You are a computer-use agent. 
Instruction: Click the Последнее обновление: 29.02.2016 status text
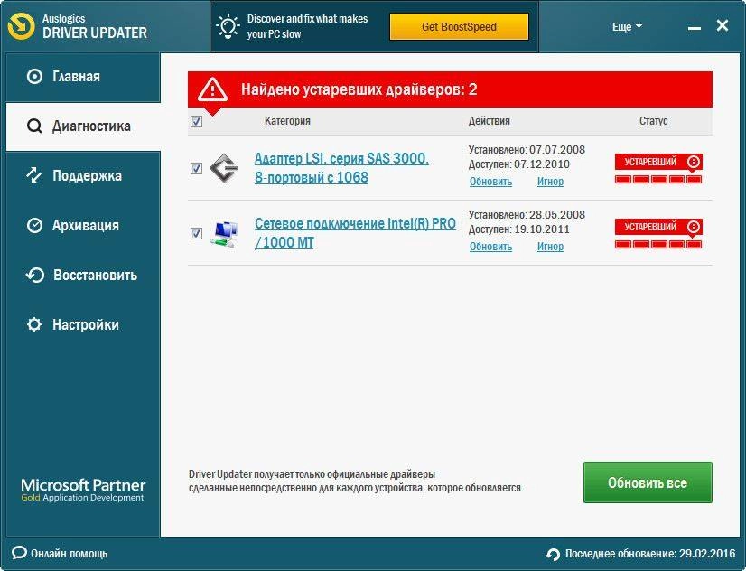(650, 554)
